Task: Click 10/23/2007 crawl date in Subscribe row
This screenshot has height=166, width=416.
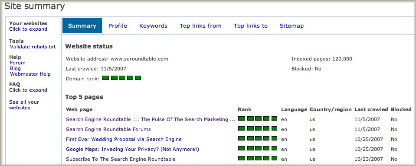Action: pyautogui.click(x=369, y=159)
